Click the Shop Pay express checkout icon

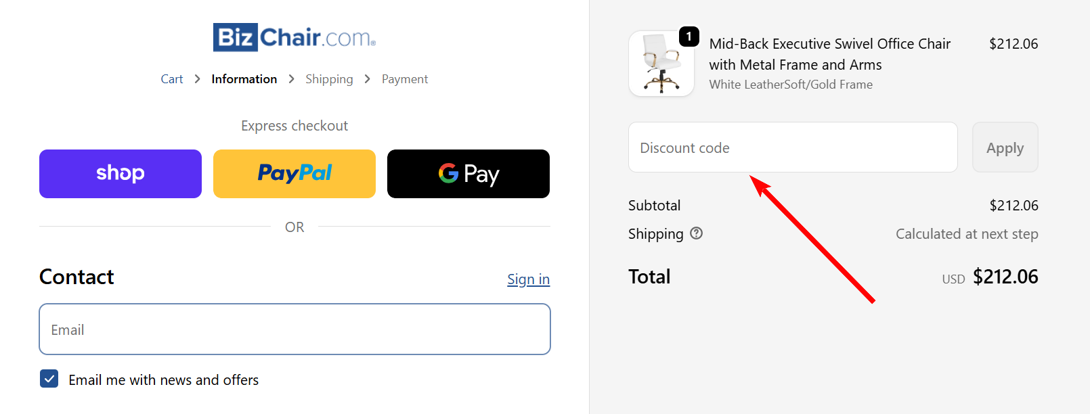click(x=120, y=173)
